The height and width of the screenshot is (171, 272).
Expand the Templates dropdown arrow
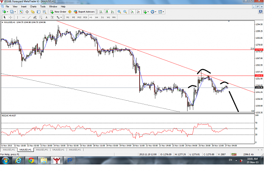pos(163,12)
